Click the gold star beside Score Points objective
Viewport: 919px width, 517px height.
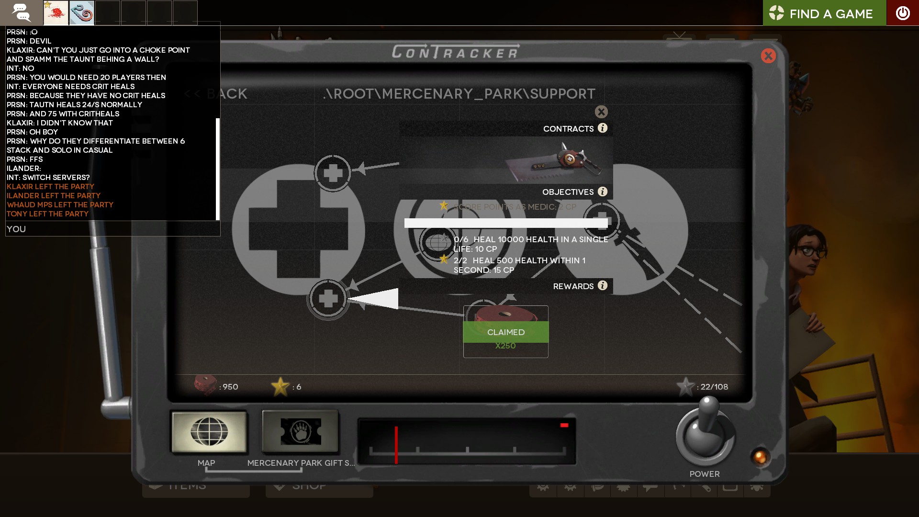click(444, 206)
